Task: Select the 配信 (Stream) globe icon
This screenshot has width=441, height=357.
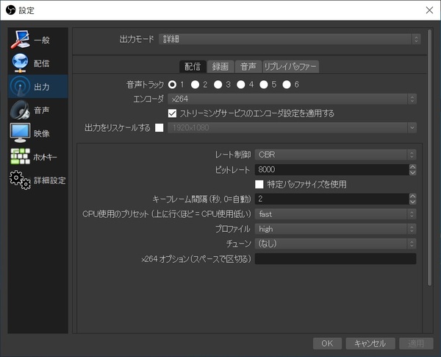Action: (20, 64)
